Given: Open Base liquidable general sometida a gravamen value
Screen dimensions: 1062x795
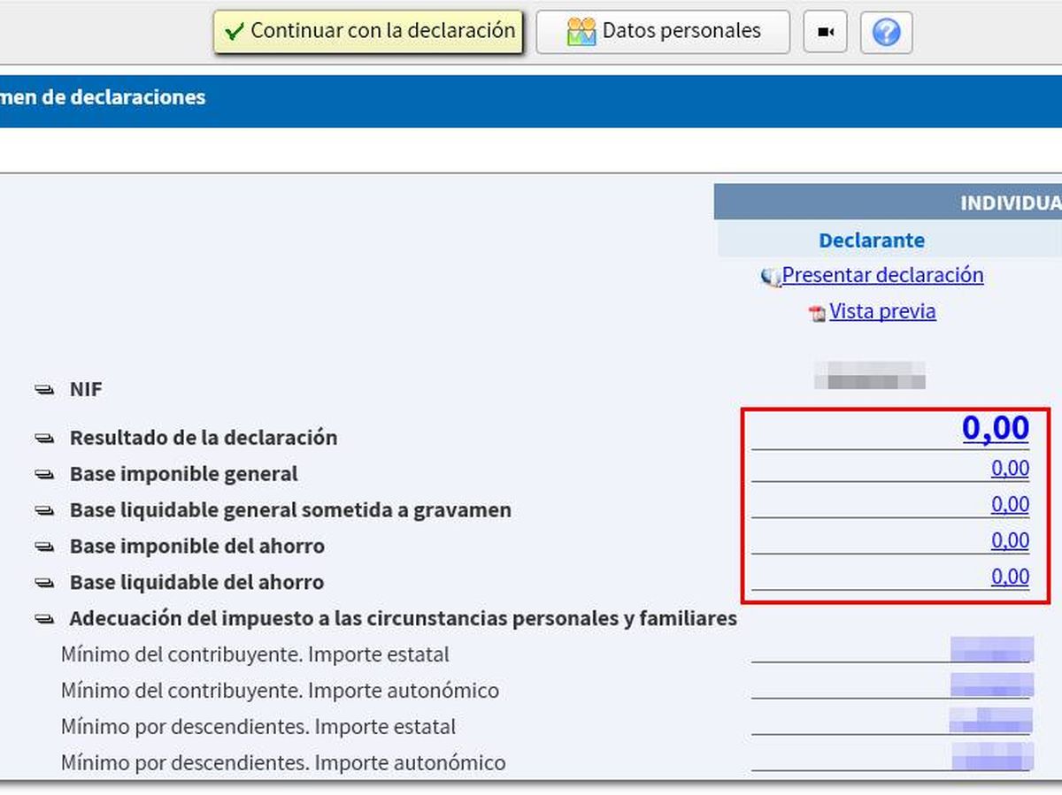Looking at the screenshot, I should (x=1010, y=505).
